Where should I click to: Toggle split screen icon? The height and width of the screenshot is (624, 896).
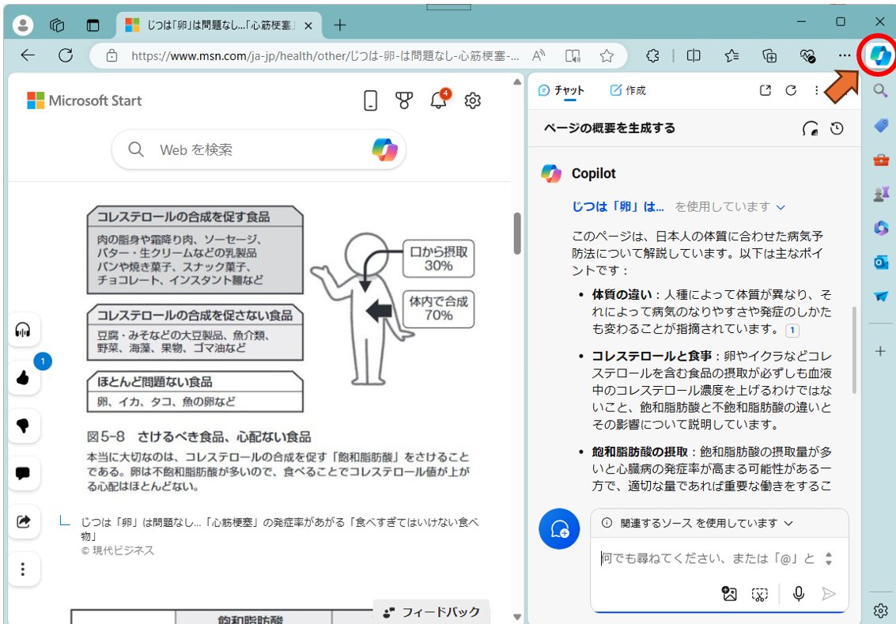pyautogui.click(x=694, y=55)
